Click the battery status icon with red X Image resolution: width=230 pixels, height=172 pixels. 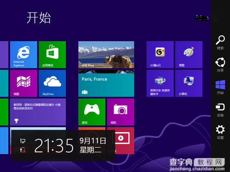click(x=23, y=150)
